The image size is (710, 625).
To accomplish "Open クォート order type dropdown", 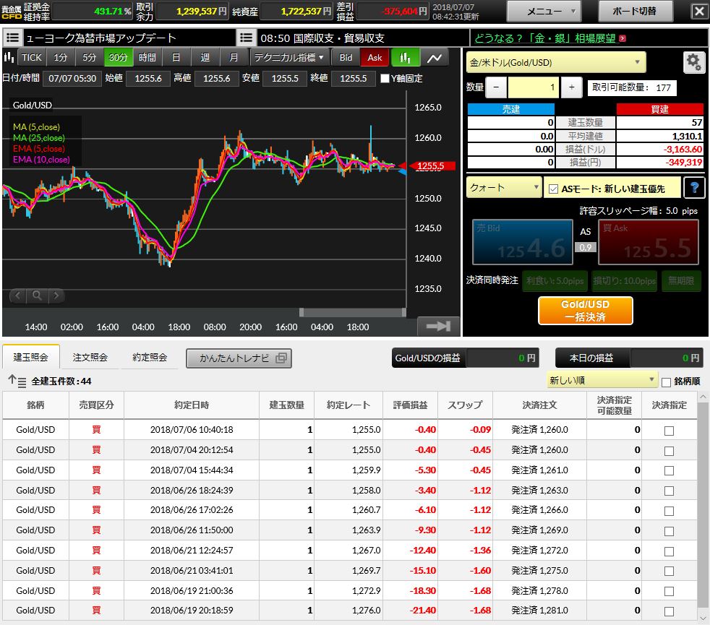I will 503,187.
